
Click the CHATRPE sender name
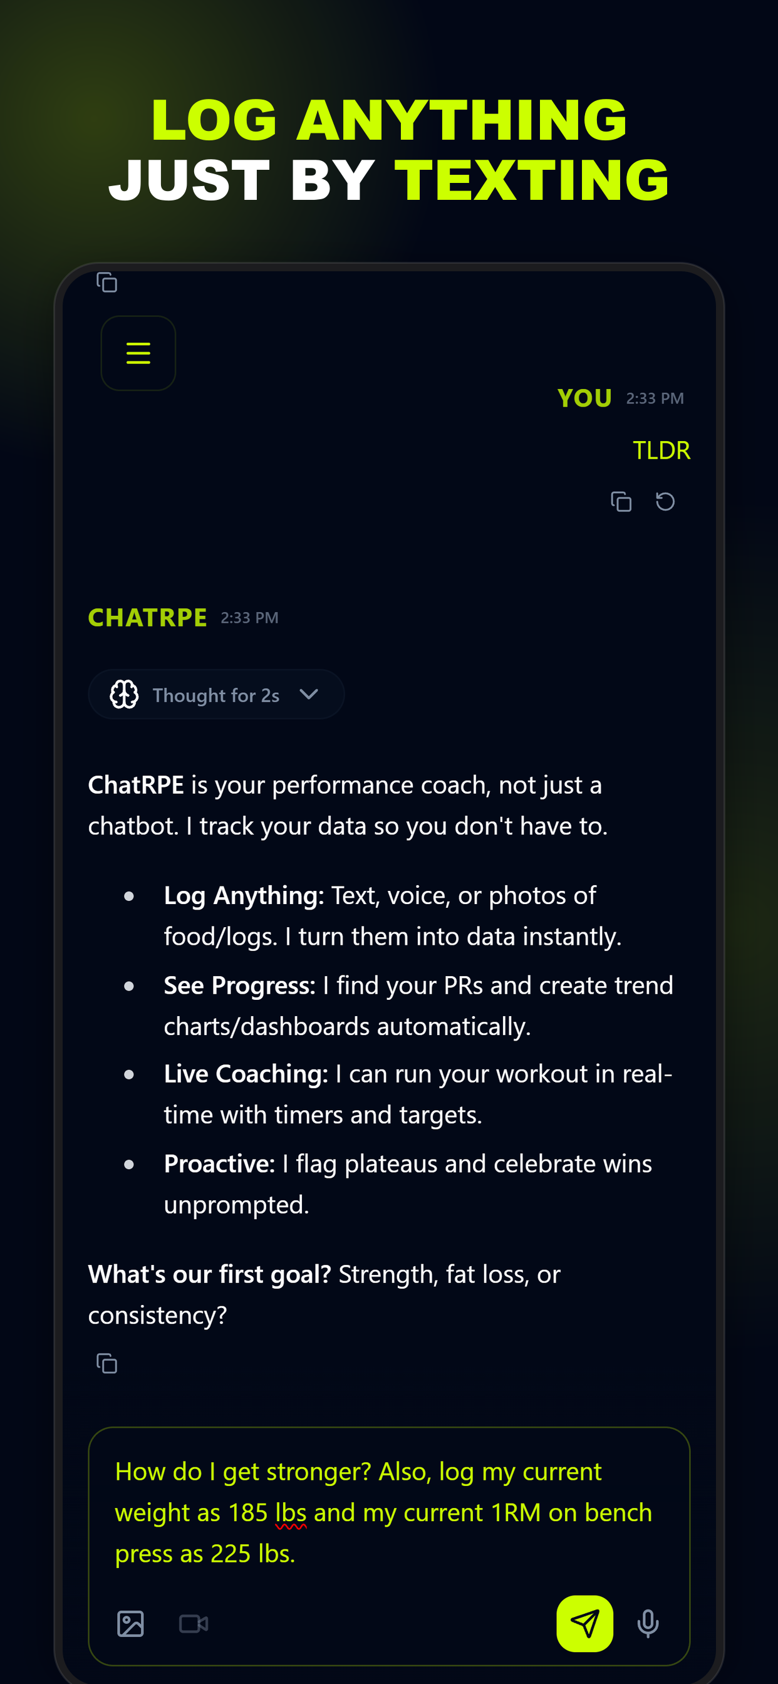tap(148, 618)
